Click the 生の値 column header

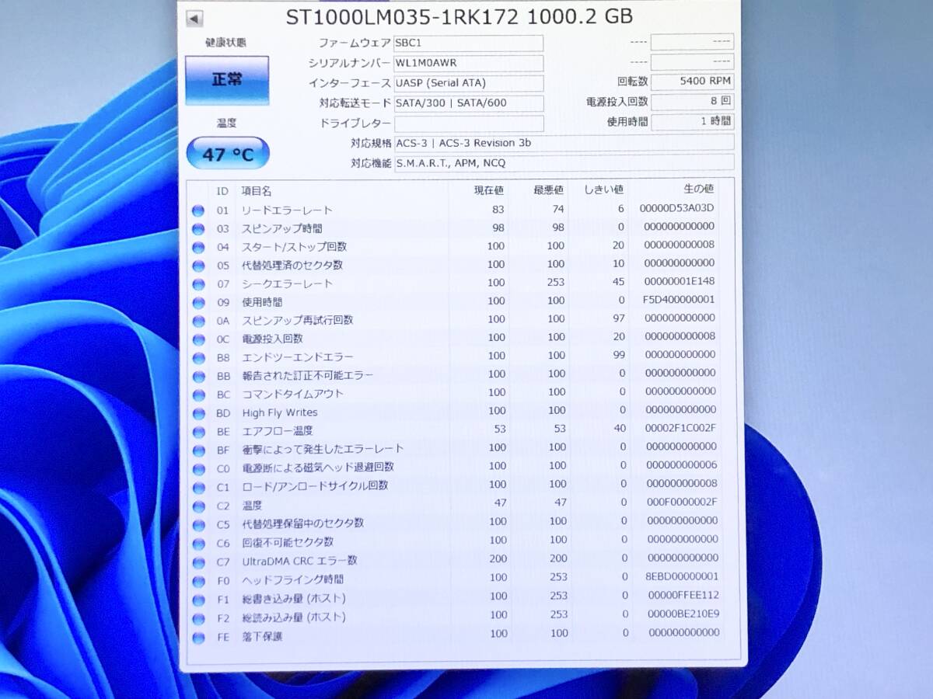[698, 189]
